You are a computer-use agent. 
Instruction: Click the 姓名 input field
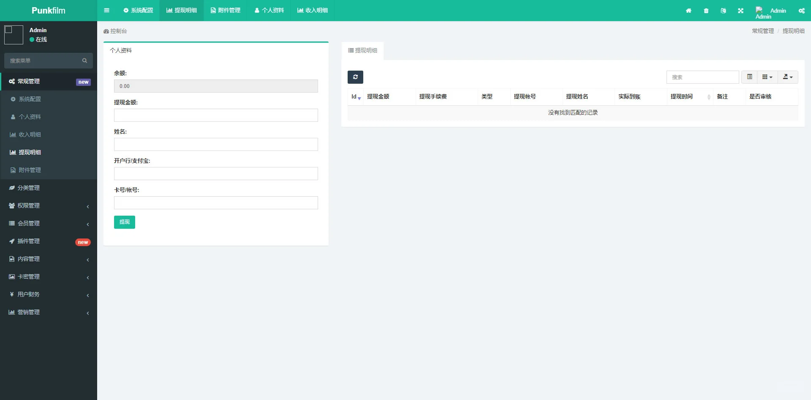point(216,145)
